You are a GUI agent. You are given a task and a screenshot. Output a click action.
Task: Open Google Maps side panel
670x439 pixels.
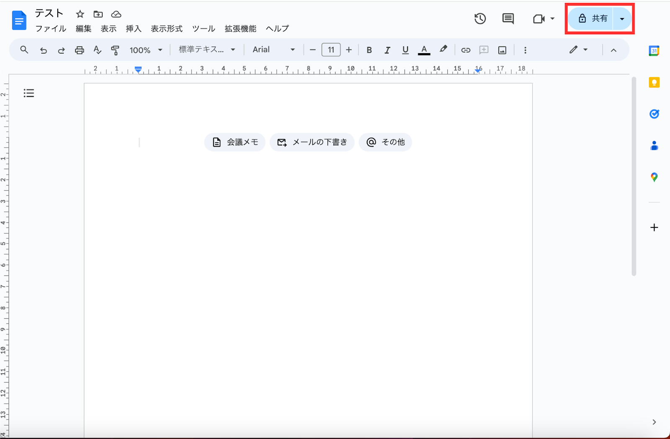tap(654, 177)
